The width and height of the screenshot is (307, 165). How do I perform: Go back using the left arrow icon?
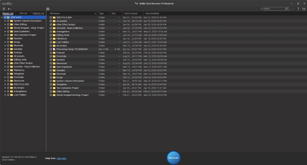(10, 9)
